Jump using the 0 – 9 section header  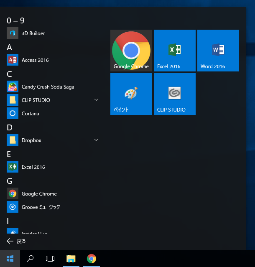coord(15,20)
